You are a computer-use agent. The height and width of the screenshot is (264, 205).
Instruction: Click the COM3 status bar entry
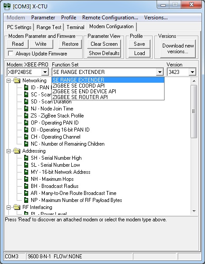[x=15, y=256]
